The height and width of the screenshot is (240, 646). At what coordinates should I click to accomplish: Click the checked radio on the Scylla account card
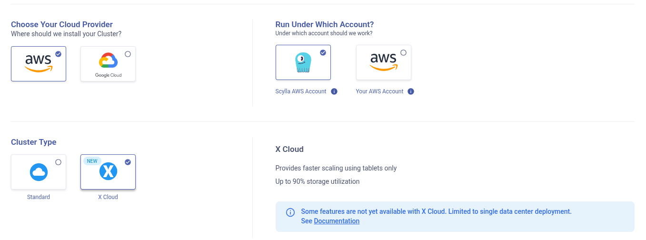323,52
